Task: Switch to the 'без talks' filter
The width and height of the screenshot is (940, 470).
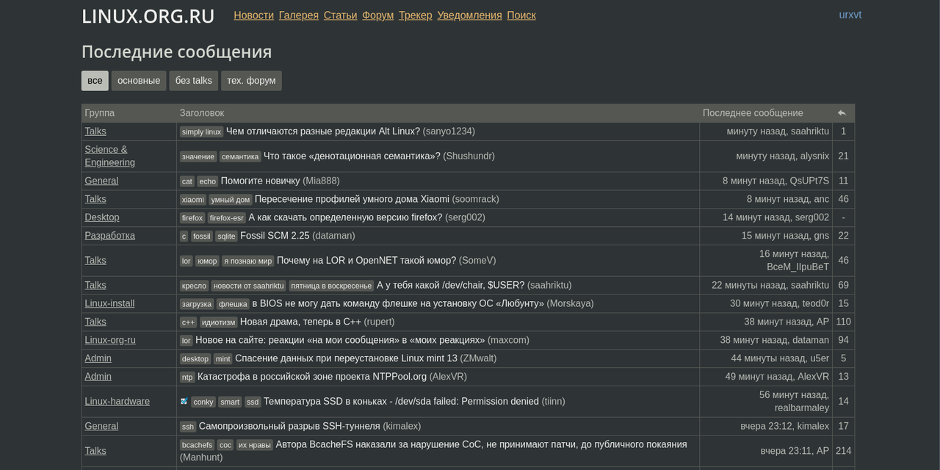Action: (x=194, y=81)
